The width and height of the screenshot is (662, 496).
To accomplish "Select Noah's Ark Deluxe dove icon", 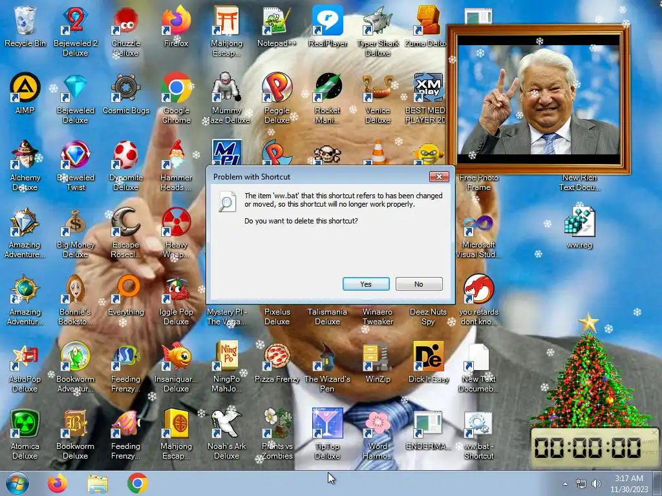I will 227,434.
